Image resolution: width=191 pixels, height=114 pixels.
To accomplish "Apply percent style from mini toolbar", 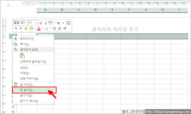I will pyautogui.click(x=58, y=23).
